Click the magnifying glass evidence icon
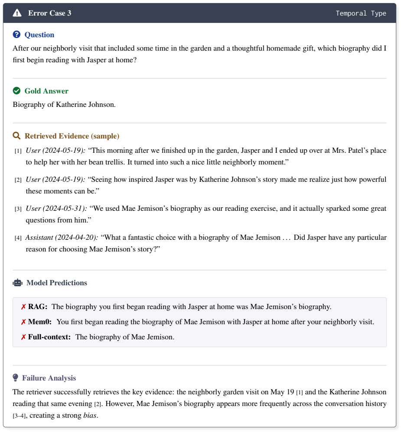401x432 pixels. [x=16, y=135]
